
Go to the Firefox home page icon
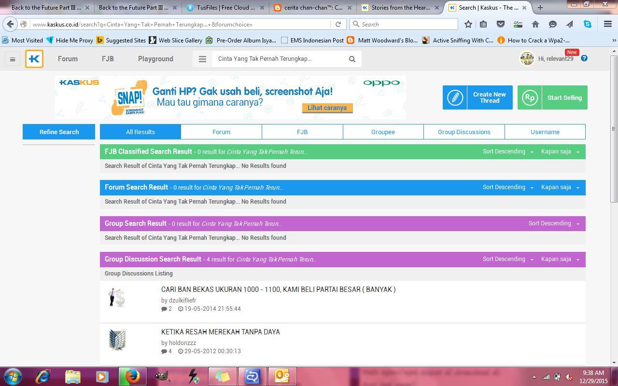(x=535, y=24)
